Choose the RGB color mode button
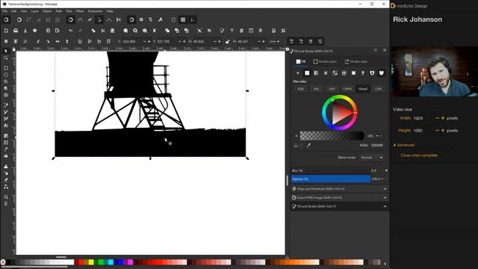 [300, 89]
